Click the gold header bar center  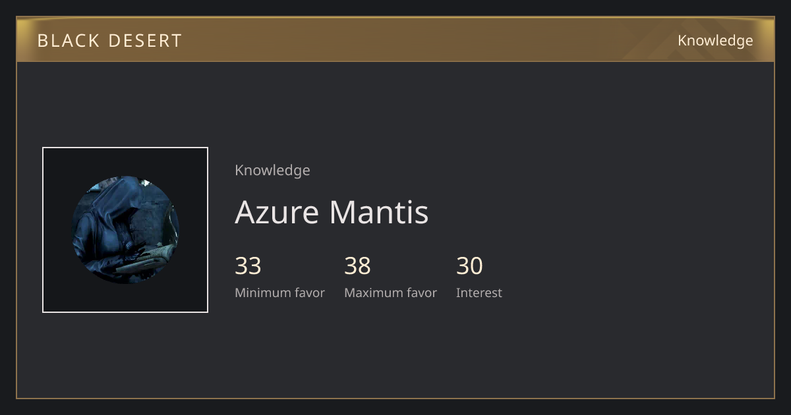(x=395, y=40)
